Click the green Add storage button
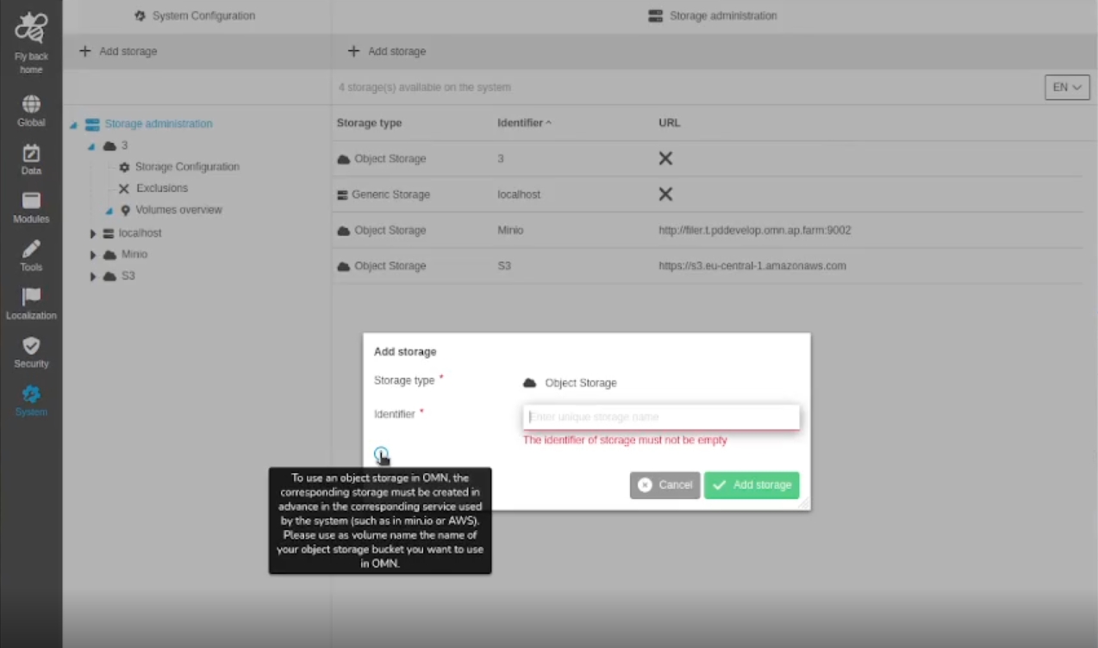 point(752,485)
